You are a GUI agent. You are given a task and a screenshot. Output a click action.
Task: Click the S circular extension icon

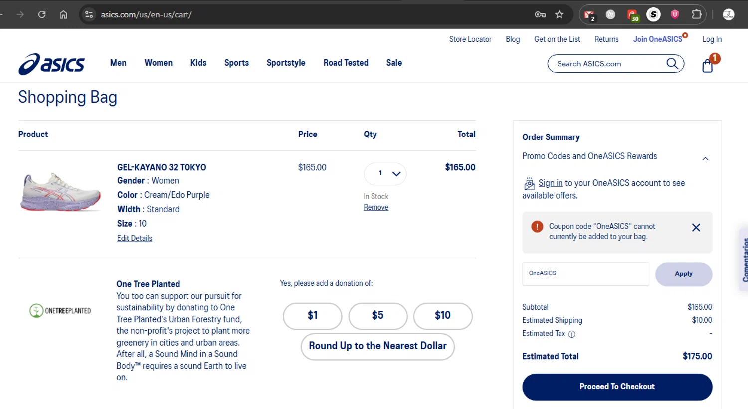pyautogui.click(x=653, y=14)
